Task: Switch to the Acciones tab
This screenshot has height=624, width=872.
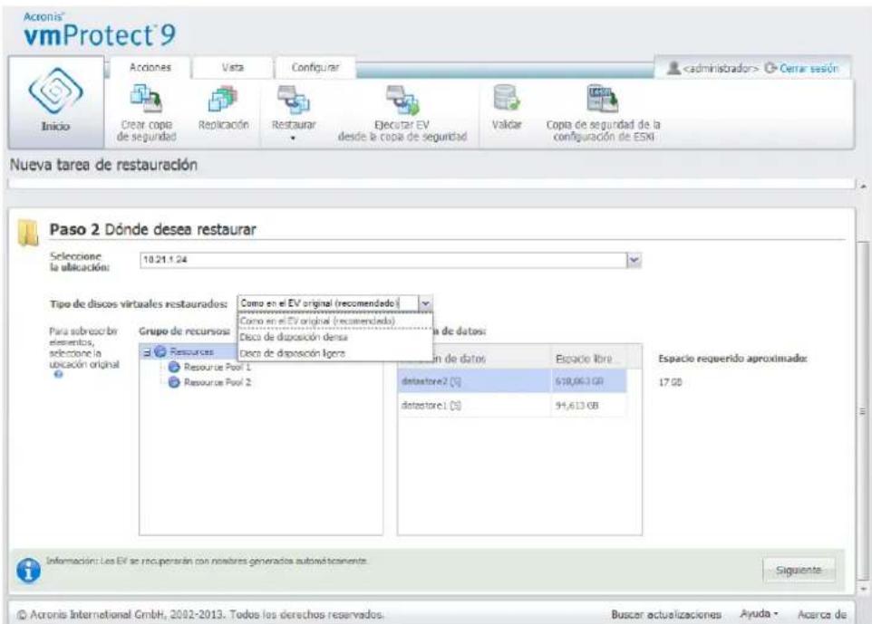Action: [x=150, y=67]
